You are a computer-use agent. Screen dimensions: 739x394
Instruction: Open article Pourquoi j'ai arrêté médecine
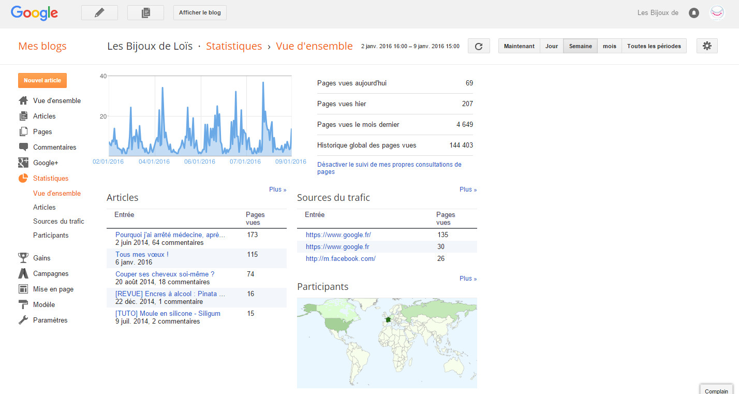point(170,235)
